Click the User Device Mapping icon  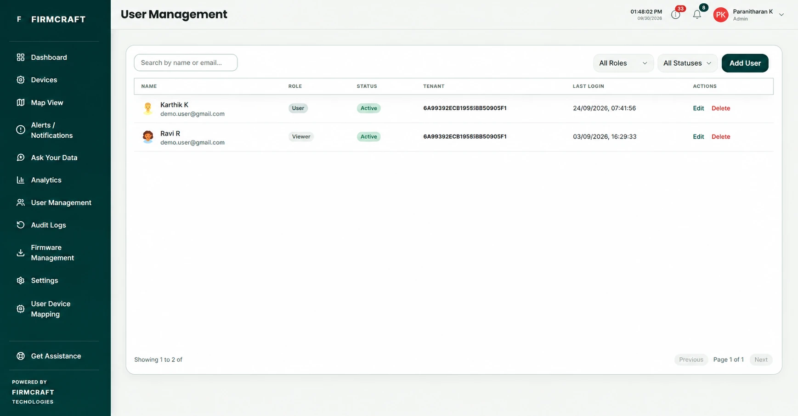(x=21, y=309)
